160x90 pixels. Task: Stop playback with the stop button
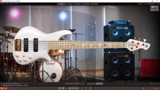[63, 88]
